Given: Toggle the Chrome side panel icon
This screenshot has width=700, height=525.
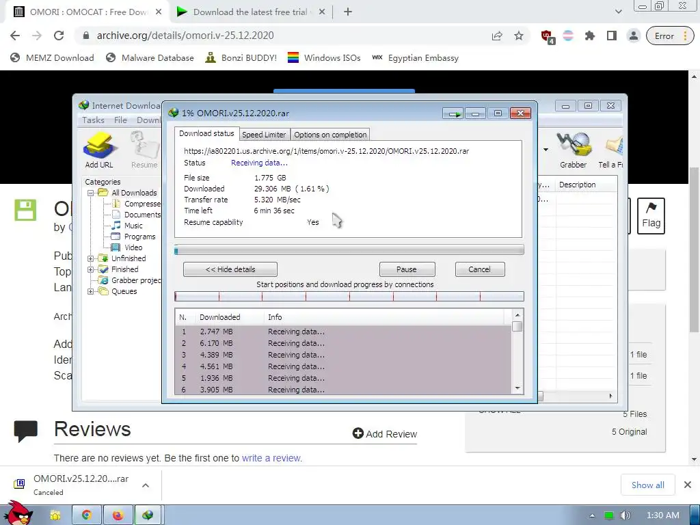Looking at the screenshot, I should (612, 36).
